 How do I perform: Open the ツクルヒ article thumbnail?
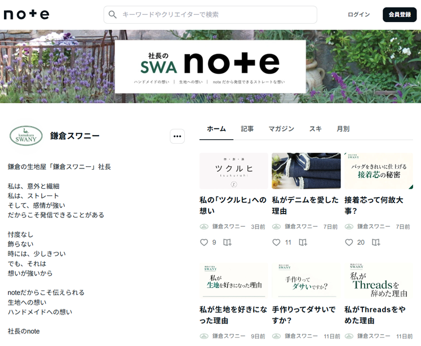(x=233, y=171)
